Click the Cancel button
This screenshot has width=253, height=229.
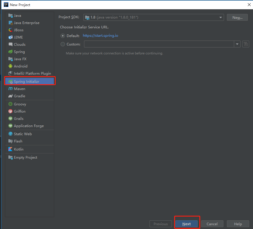(212, 224)
